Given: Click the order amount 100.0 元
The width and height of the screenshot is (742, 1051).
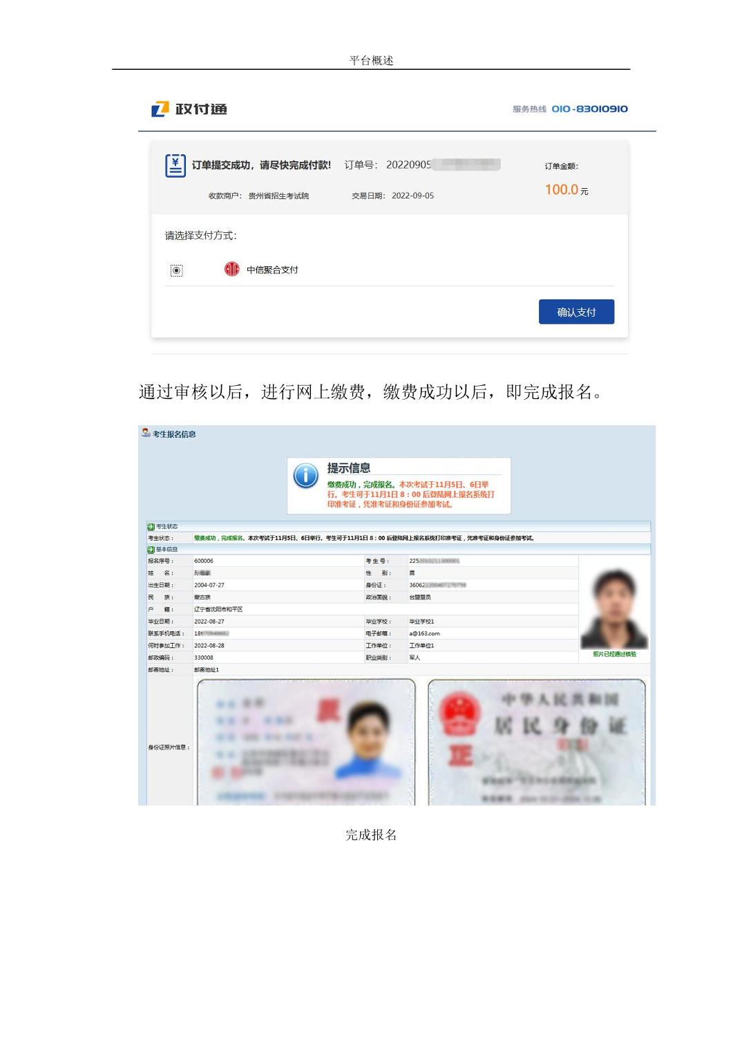Looking at the screenshot, I should point(566,189).
